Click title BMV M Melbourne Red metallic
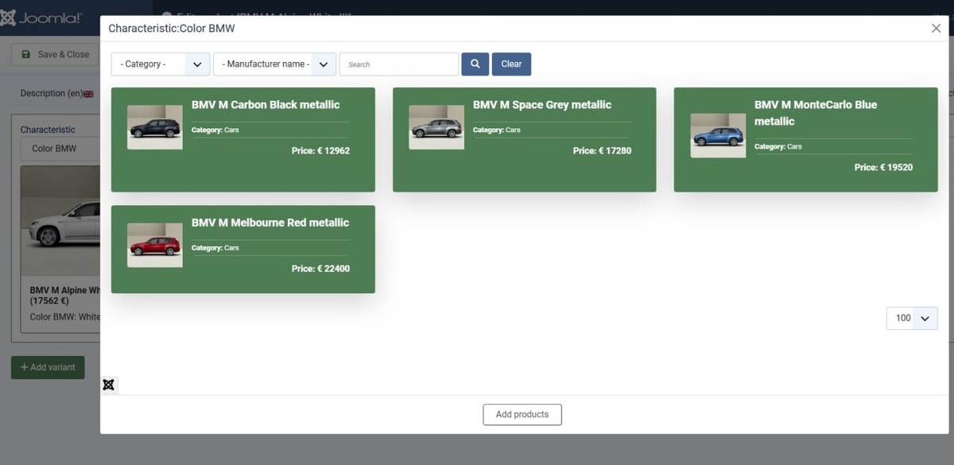Viewport: 954px width, 465px height. click(270, 223)
